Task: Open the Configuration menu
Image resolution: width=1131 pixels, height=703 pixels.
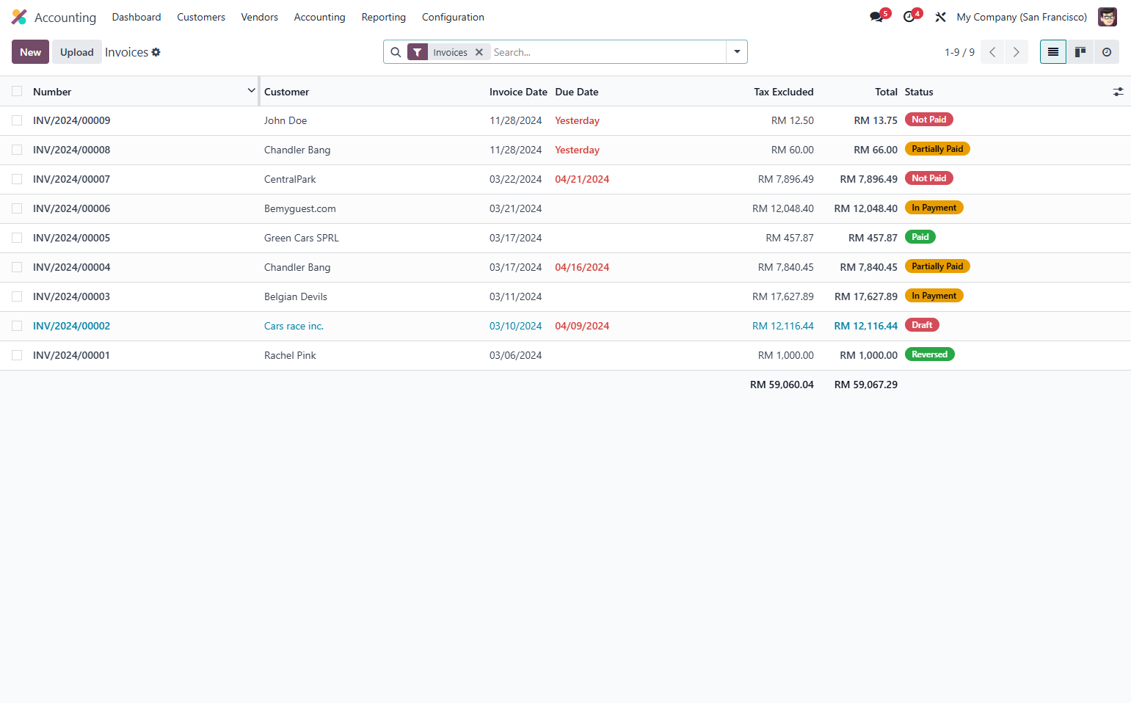Action: pos(453,17)
